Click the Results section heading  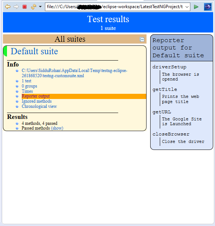[17, 117]
